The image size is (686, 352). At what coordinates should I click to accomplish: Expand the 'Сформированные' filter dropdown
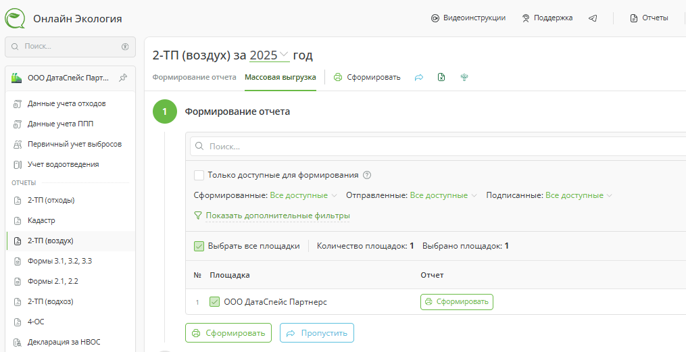(303, 195)
